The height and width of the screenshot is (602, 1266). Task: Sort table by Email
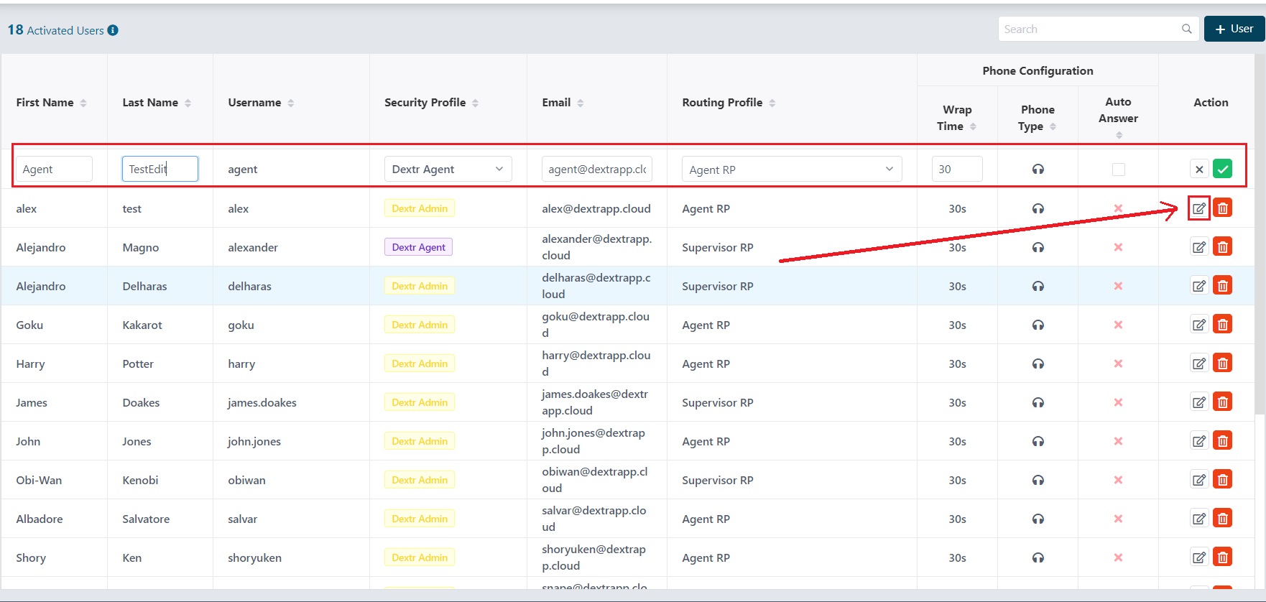(x=581, y=103)
